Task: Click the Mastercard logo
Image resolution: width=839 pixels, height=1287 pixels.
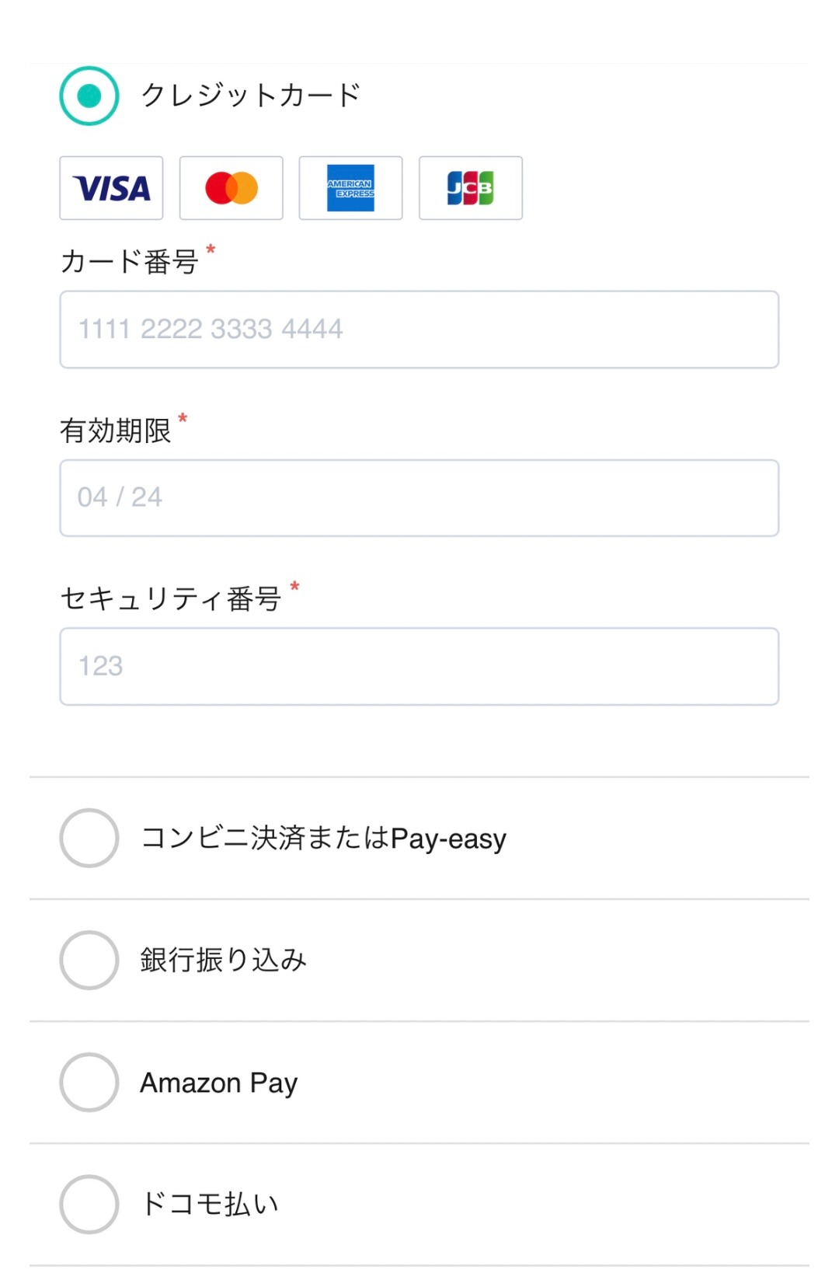Action: click(x=231, y=188)
